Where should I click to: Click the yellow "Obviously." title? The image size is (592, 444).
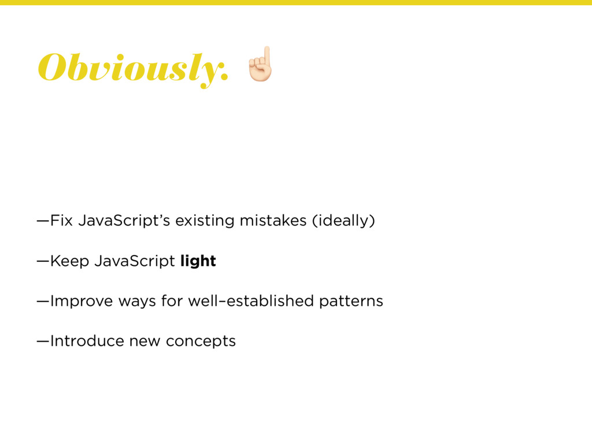[133, 69]
